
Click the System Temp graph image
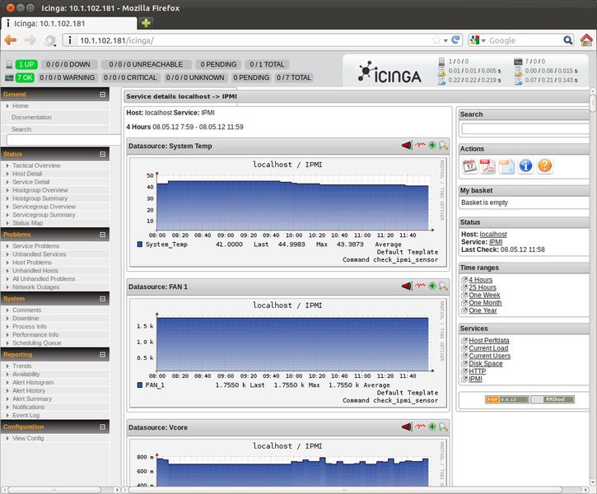coord(288,212)
